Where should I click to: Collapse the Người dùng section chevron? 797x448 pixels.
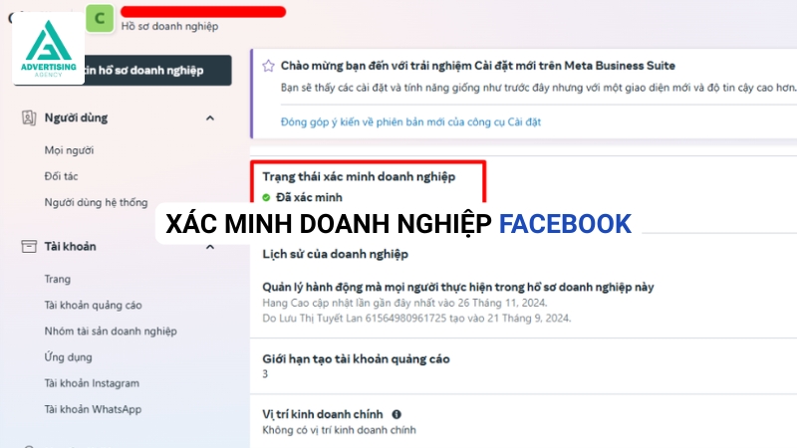[x=210, y=117]
